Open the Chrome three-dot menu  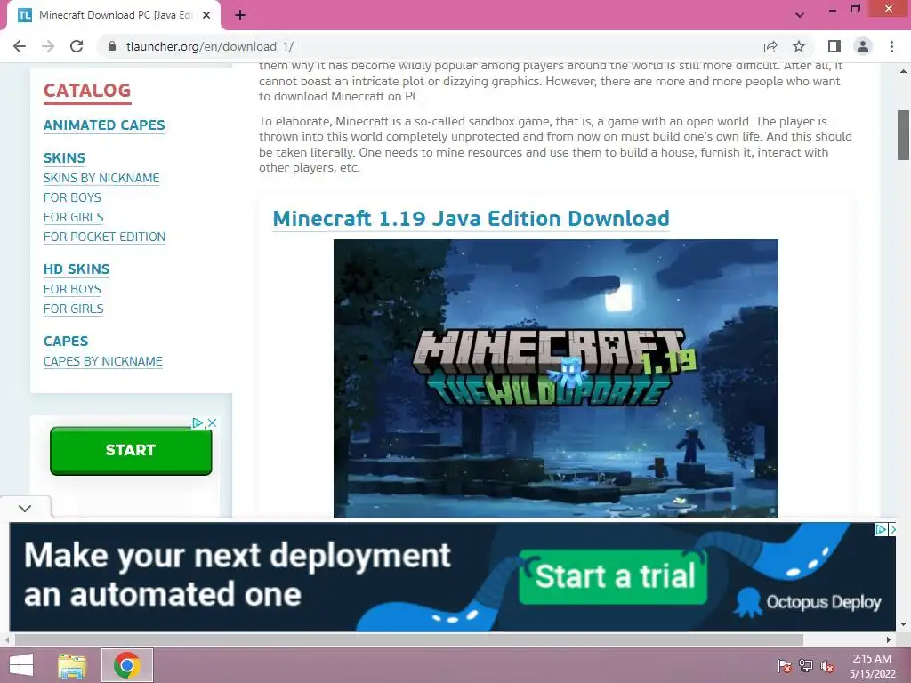(x=891, y=46)
